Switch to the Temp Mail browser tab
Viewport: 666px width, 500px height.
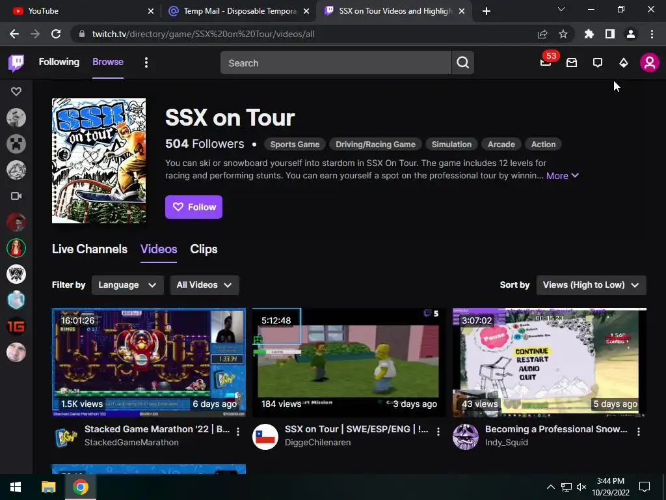coord(239,11)
